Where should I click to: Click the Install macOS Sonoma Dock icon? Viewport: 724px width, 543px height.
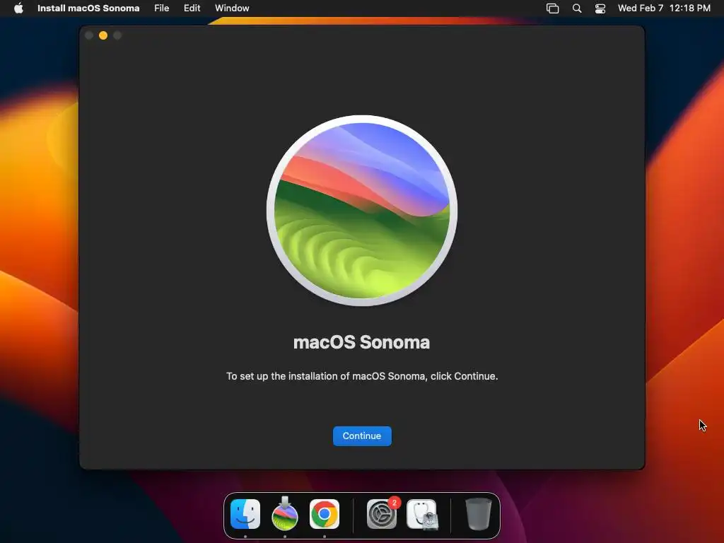pos(285,513)
